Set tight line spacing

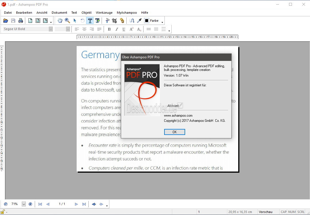149,29
